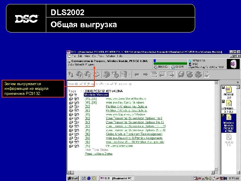Open Wireless Supervisory Window section

tap(126, 114)
